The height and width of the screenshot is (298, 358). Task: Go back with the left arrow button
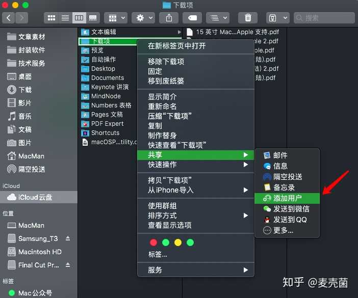(9, 18)
